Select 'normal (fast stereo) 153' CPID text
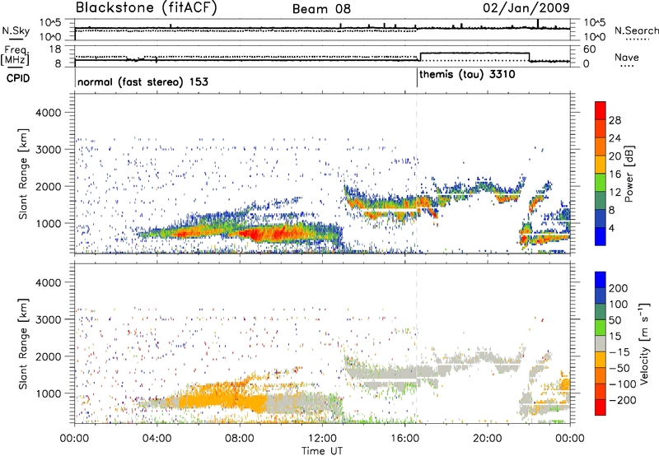The height and width of the screenshot is (456, 659). tap(143, 81)
